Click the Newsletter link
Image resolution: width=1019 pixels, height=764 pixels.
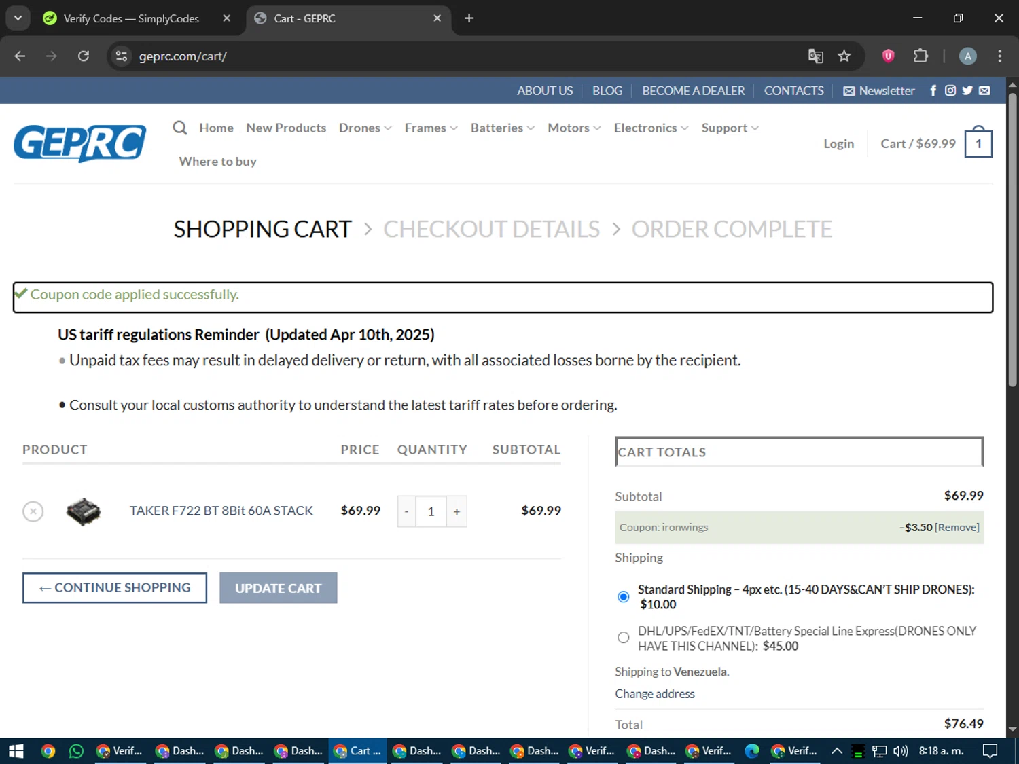[x=879, y=90]
